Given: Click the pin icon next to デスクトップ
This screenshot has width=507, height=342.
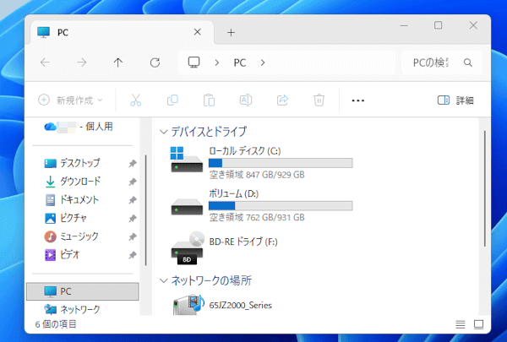Looking at the screenshot, I should point(133,164).
